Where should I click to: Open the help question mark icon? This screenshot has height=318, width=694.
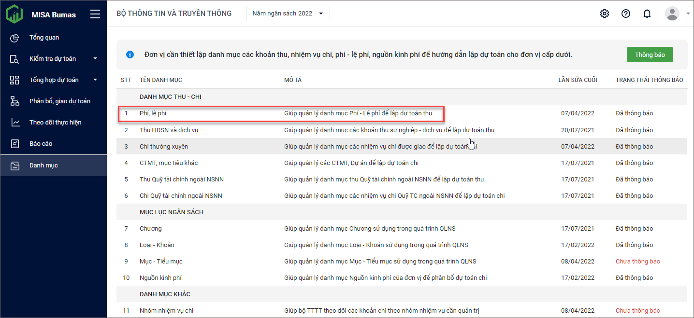point(625,14)
